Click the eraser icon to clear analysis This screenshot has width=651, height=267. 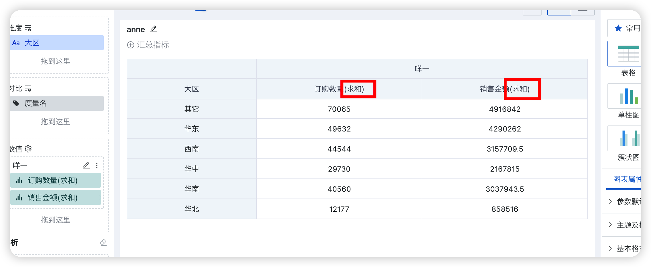click(103, 242)
